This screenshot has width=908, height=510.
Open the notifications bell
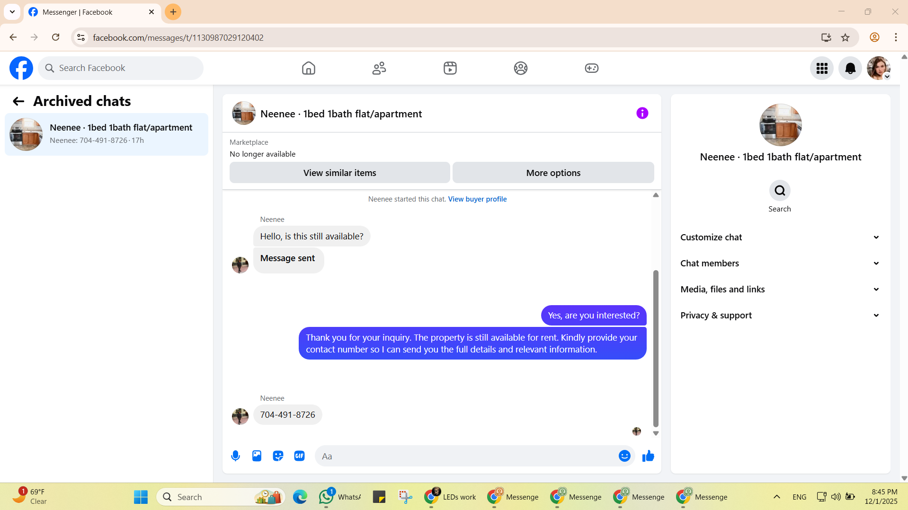(x=850, y=68)
